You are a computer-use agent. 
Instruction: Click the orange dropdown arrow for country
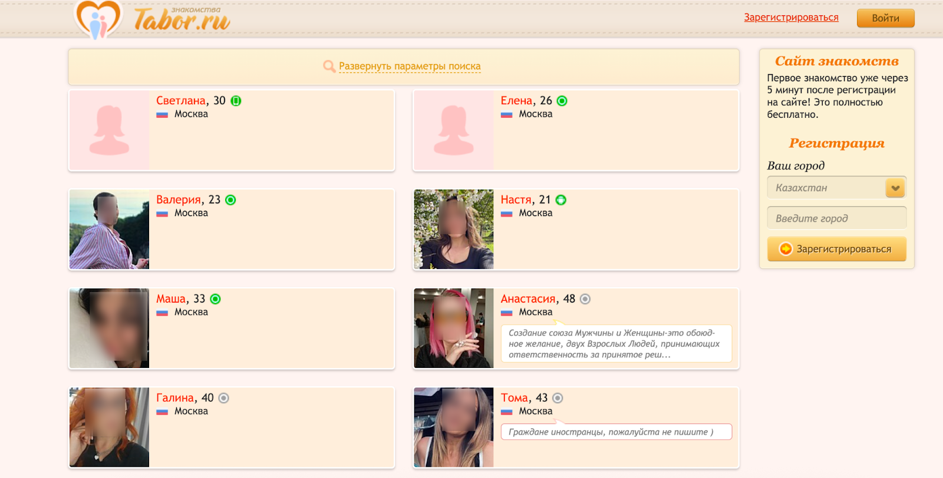[895, 188]
